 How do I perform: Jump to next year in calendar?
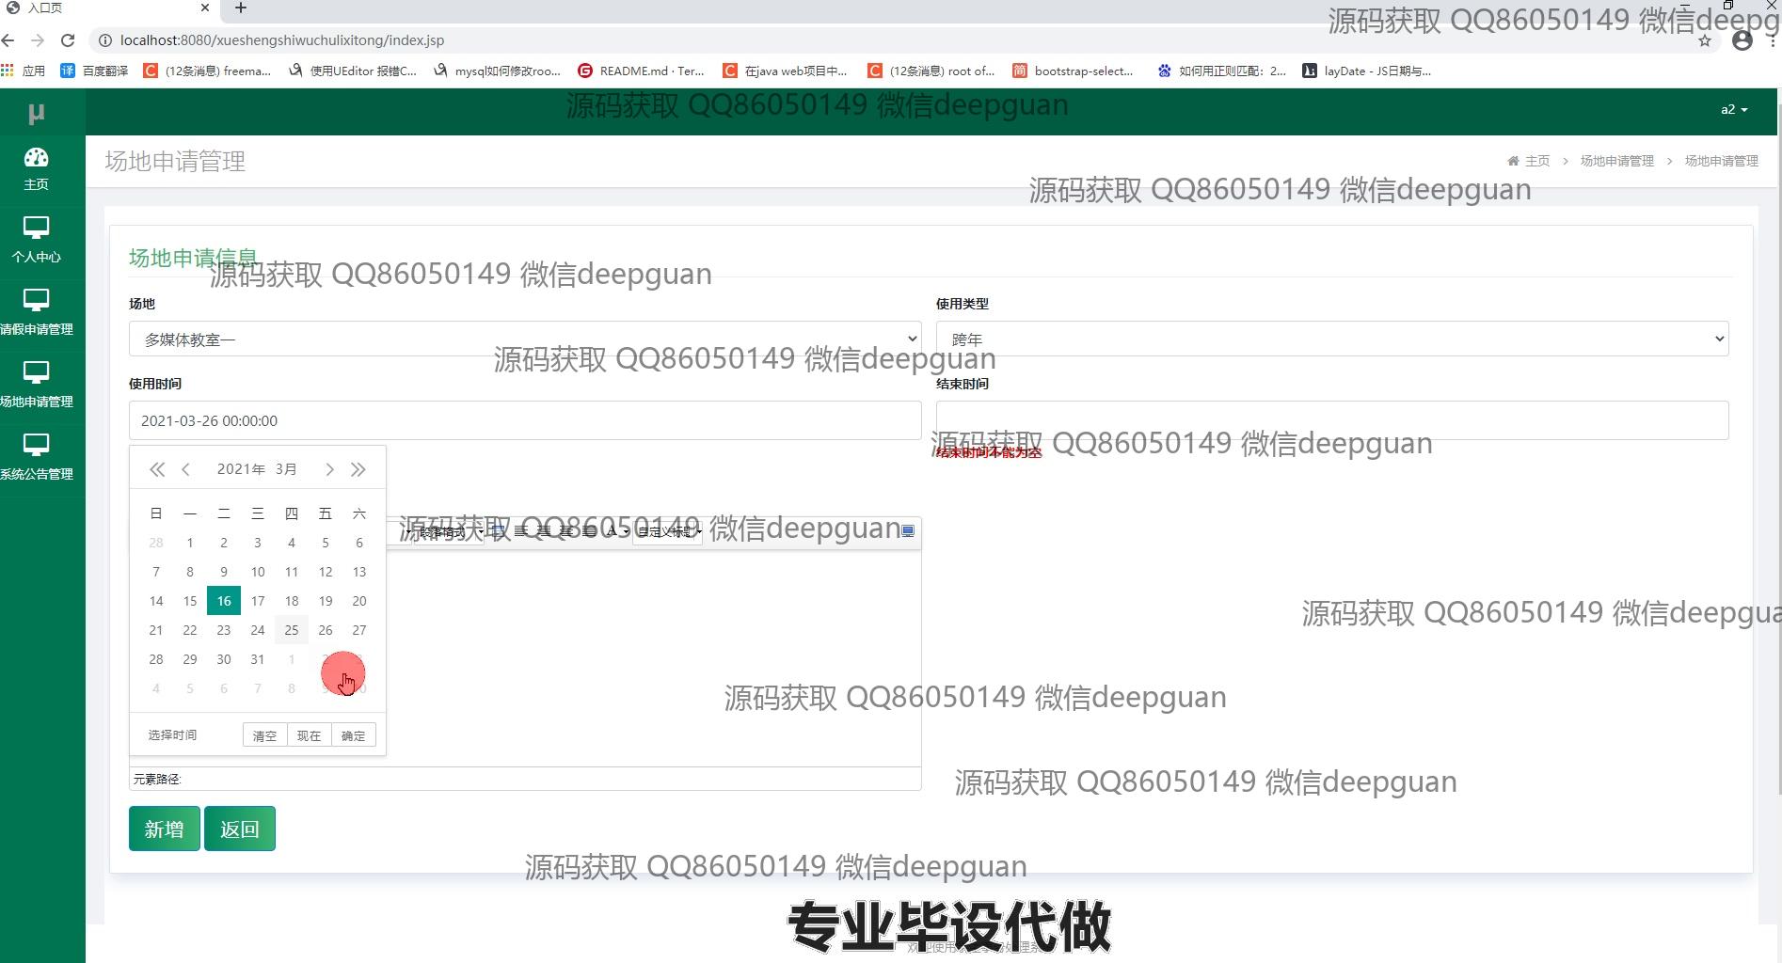click(358, 469)
